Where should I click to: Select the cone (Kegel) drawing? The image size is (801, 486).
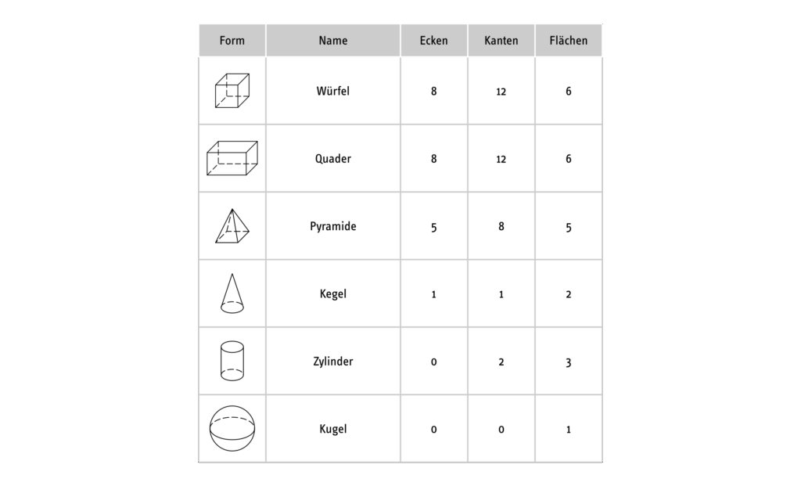(232, 293)
